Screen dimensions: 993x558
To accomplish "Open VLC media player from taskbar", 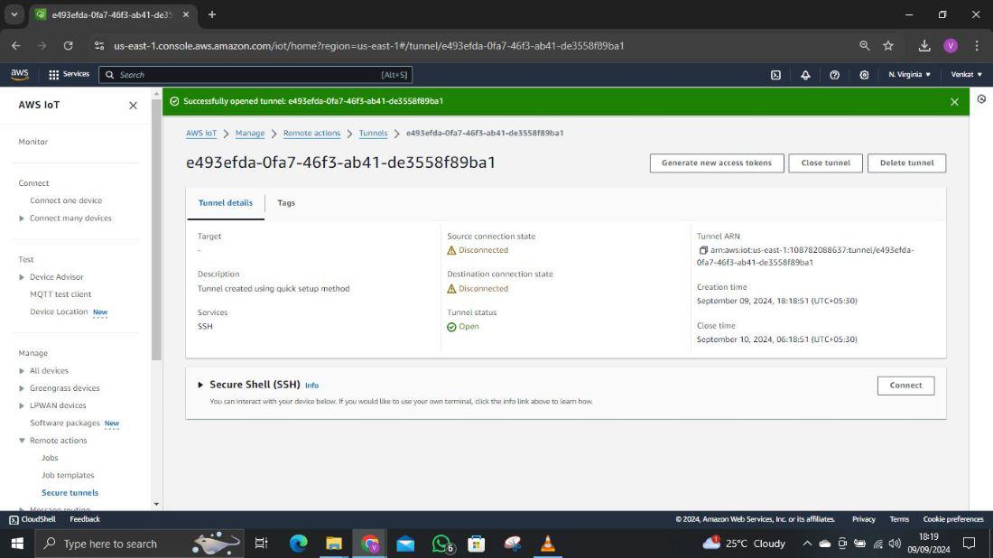I will (x=548, y=544).
